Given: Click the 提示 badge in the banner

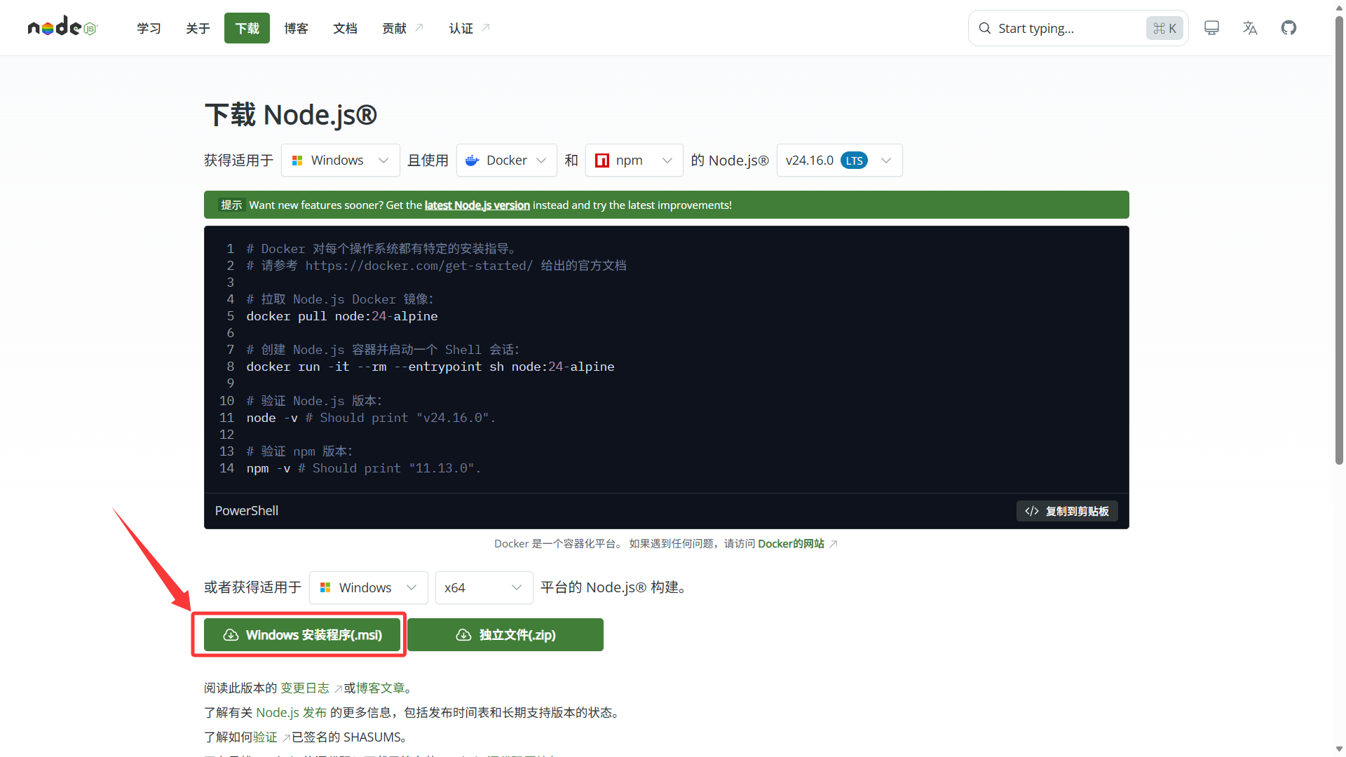Looking at the screenshot, I should coord(231,205).
